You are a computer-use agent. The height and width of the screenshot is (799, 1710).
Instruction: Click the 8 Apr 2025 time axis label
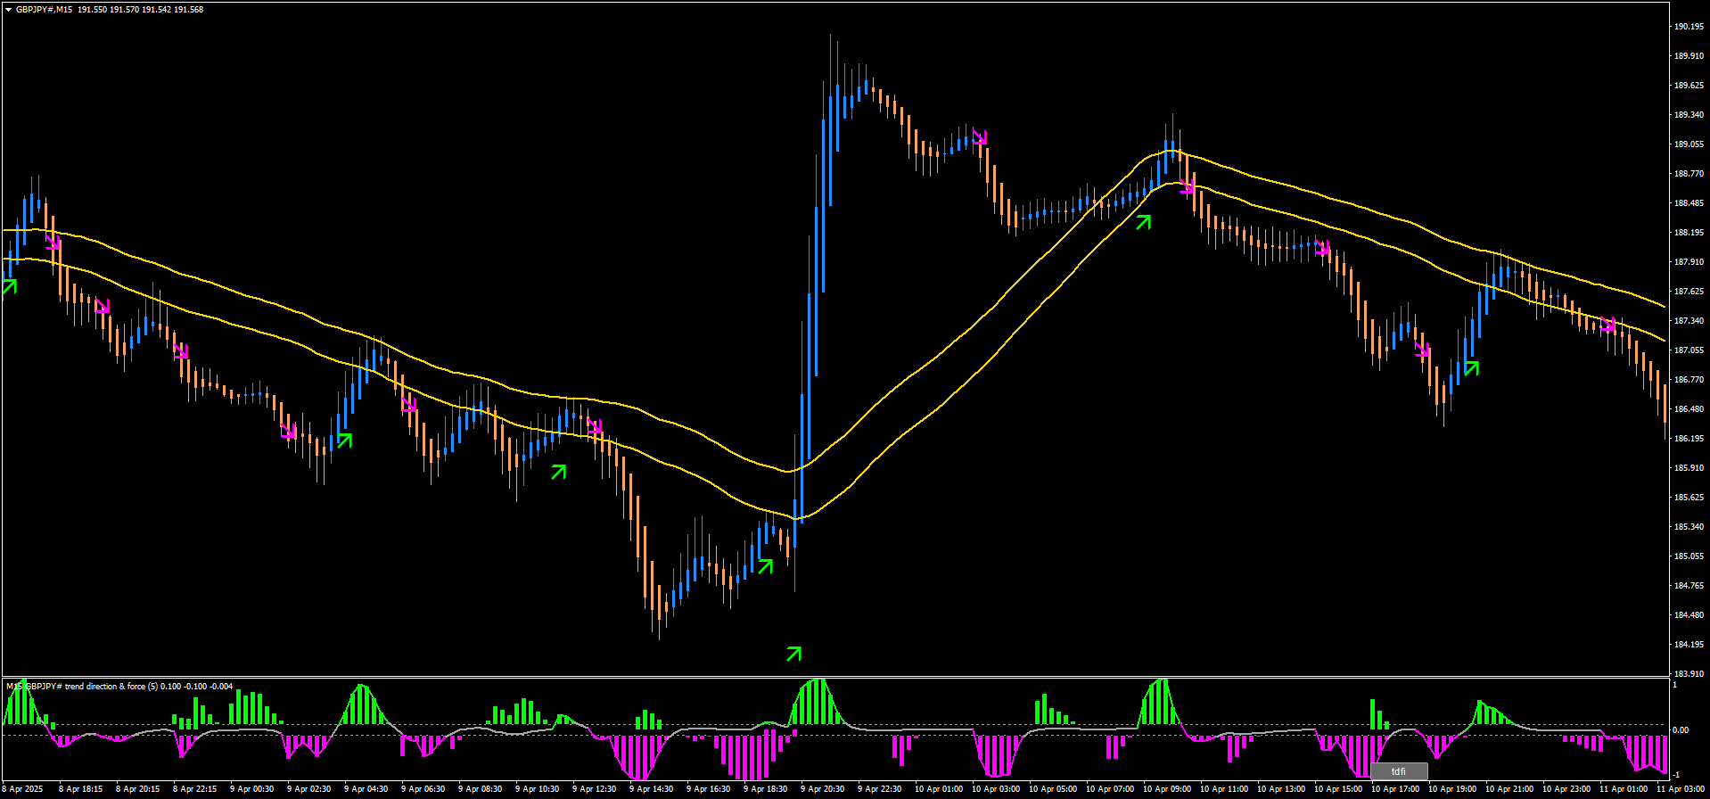pyautogui.click(x=22, y=789)
